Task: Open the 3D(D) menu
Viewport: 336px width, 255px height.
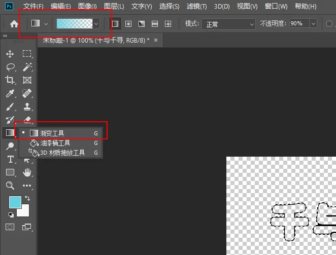Action: [222, 6]
